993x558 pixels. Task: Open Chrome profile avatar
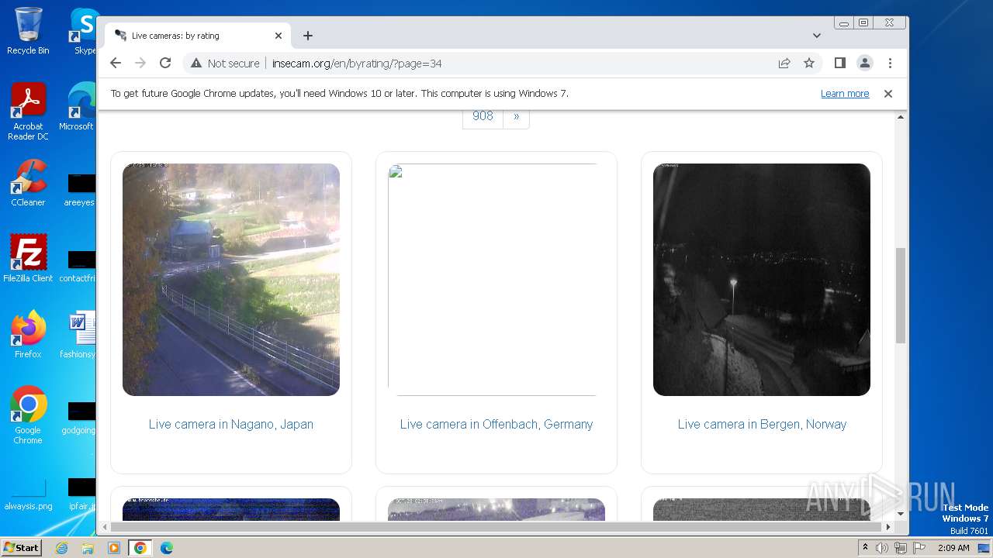pyautogui.click(x=864, y=63)
